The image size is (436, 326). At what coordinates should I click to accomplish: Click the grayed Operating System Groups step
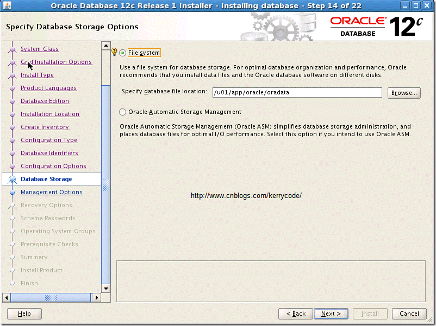58,232
